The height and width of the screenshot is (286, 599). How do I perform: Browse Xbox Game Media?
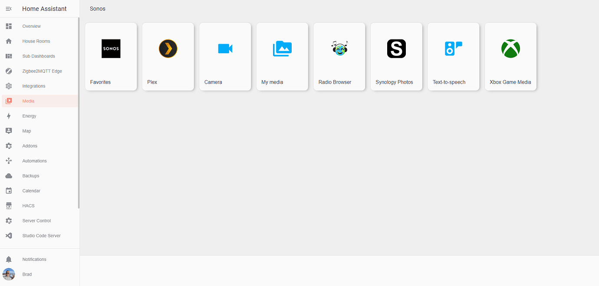tap(510, 56)
